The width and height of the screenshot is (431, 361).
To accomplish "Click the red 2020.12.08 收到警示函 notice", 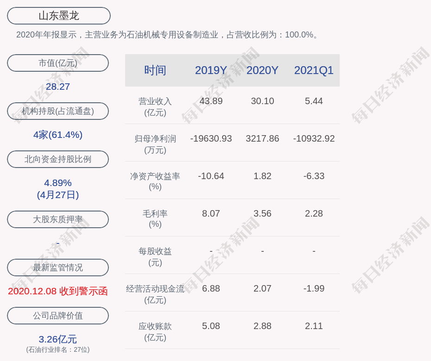I will tap(58, 291).
